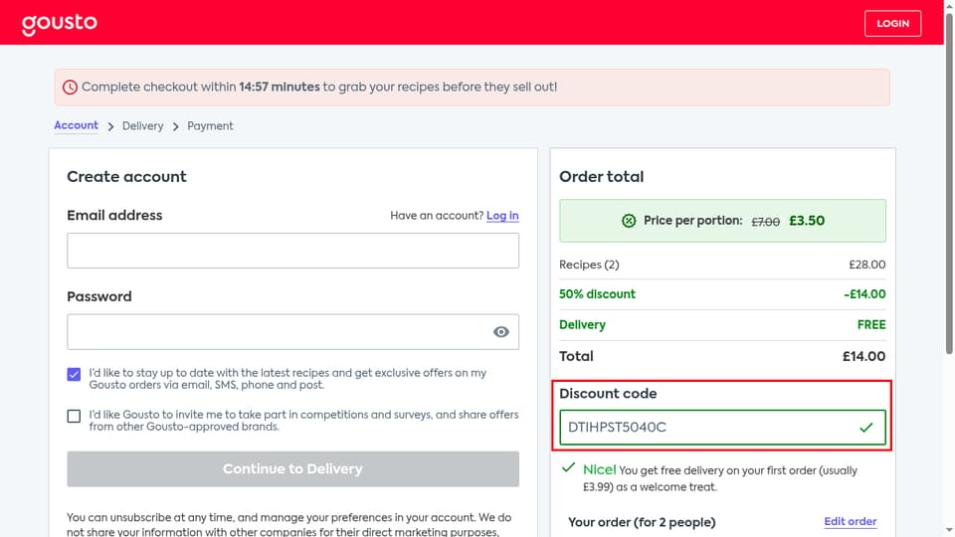Click the green 'Delivery' row label
This screenshot has height=537, width=955.
tap(582, 325)
